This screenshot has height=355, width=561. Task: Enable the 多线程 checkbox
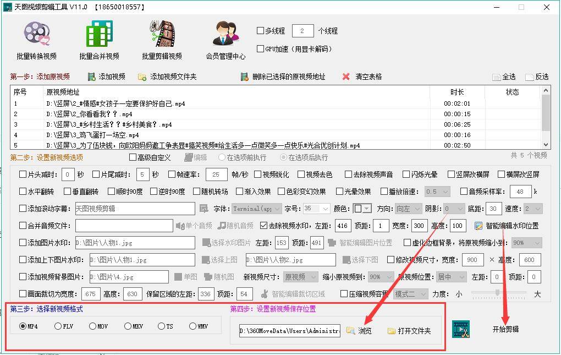pos(261,31)
